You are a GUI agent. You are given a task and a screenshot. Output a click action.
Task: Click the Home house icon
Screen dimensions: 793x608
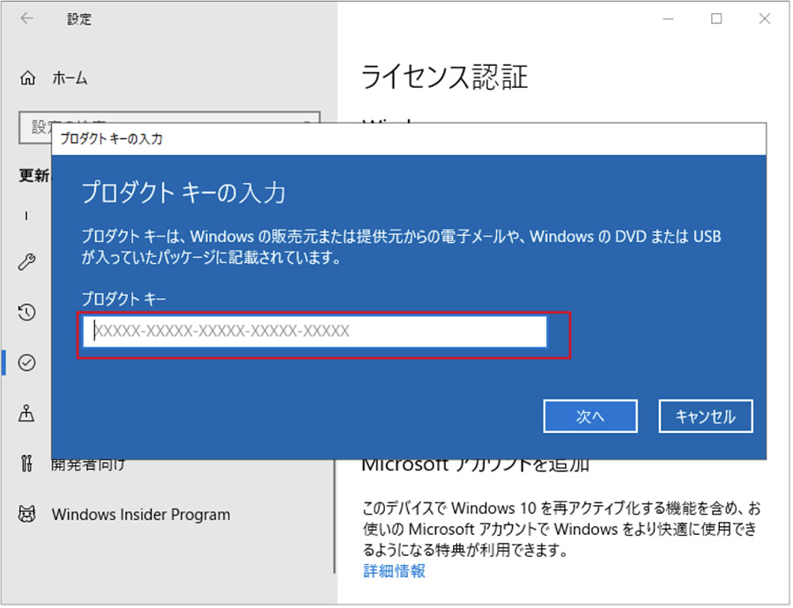tap(27, 78)
